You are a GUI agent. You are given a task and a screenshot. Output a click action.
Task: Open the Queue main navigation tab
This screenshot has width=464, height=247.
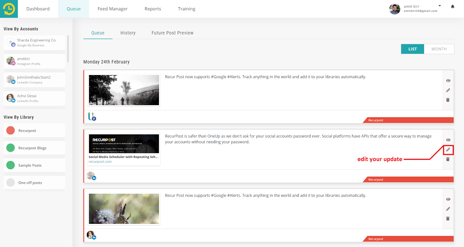click(74, 9)
